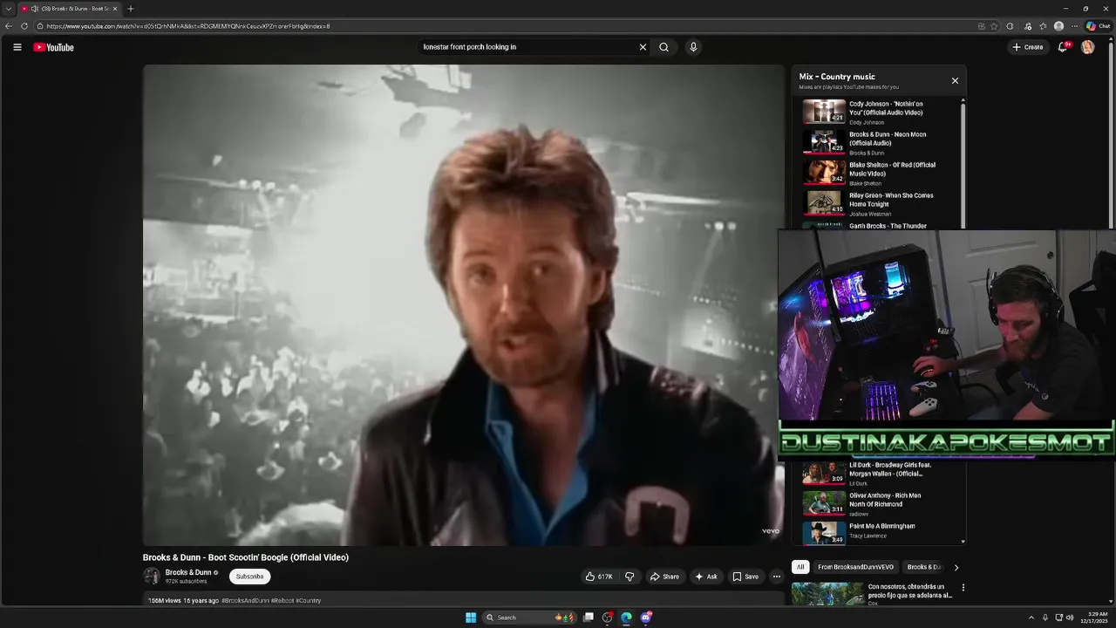Click the #BrooksAndDunn hashtag
This screenshot has width=1116, height=628.
pos(245,600)
